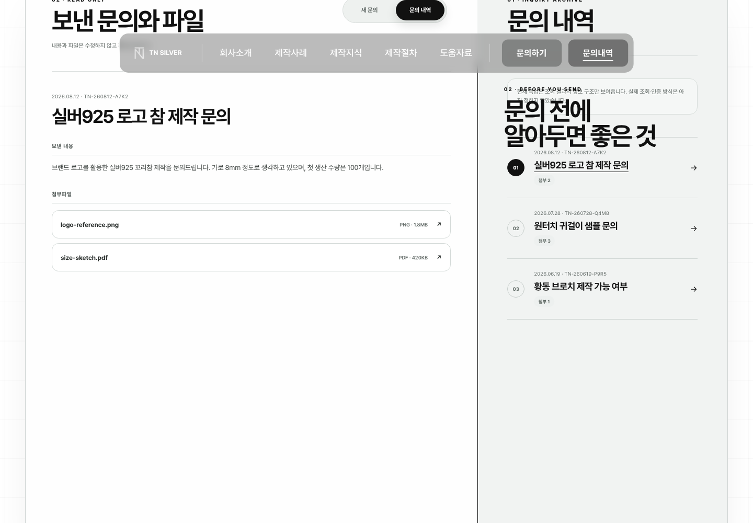Open the 회사소개 menu
The width and height of the screenshot is (753, 523).
[235, 53]
